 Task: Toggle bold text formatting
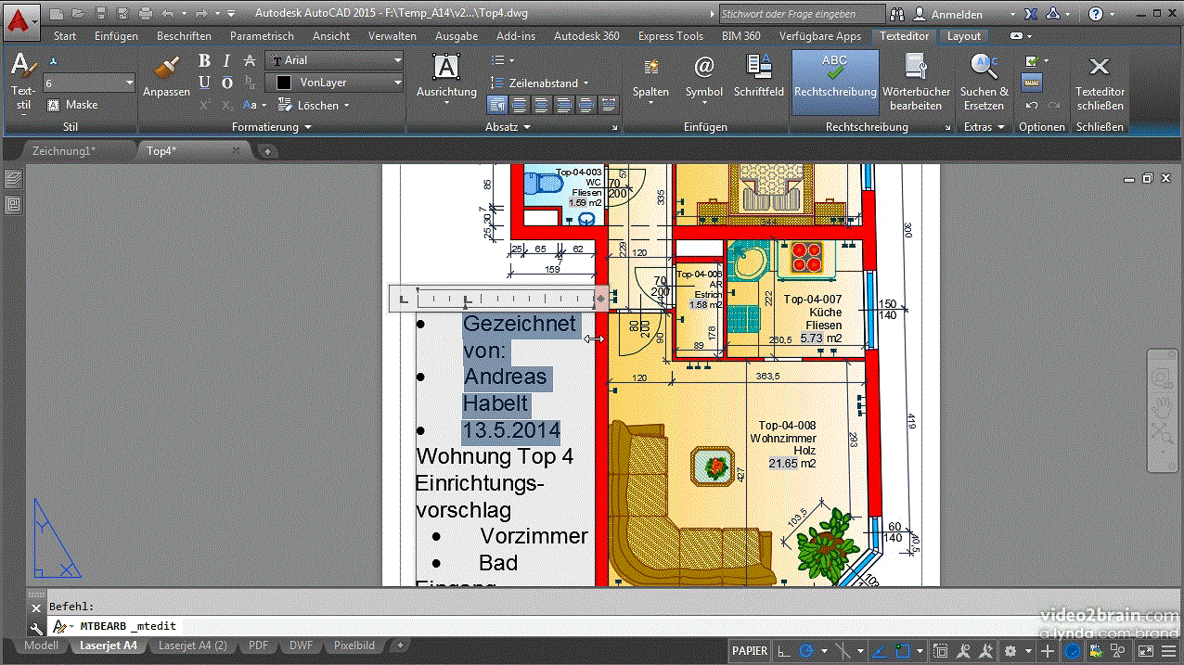(204, 60)
